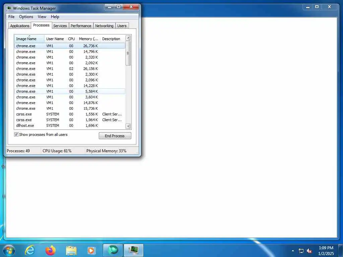Viewport: 343px width, 257px height.
Task: Launch Internet Explorer from the taskbar
Action: click(30, 250)
